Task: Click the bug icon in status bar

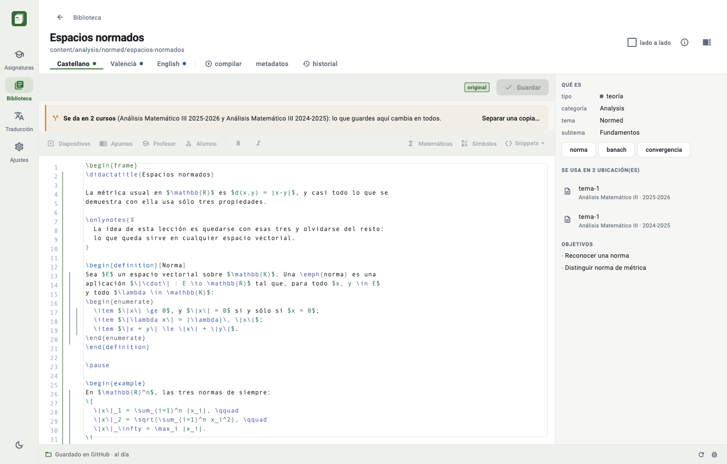Action: (714, 454)
